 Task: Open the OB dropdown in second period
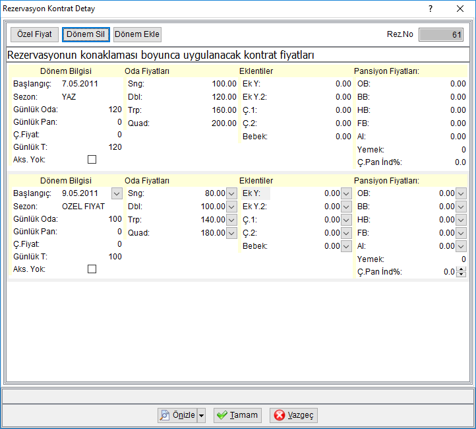click(x=461, y=193)
